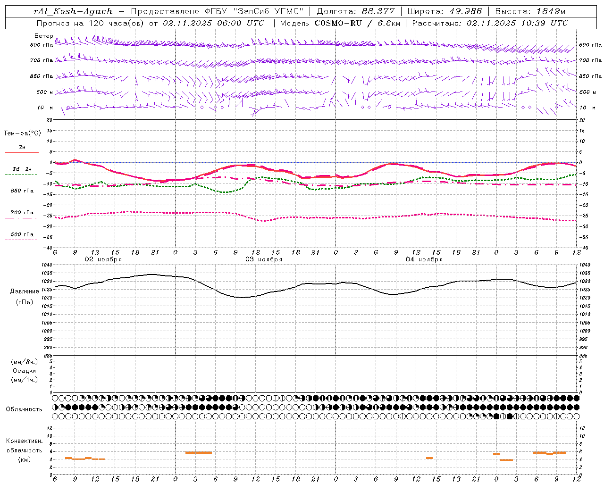Click the dash-dot line sample under 700 гПа legend
The width and height of the screenshot is (604, 483).
pyautogui.click(x=21, y=218)
